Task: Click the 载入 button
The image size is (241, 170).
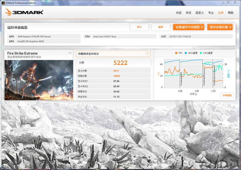Action: pos(139,27)
